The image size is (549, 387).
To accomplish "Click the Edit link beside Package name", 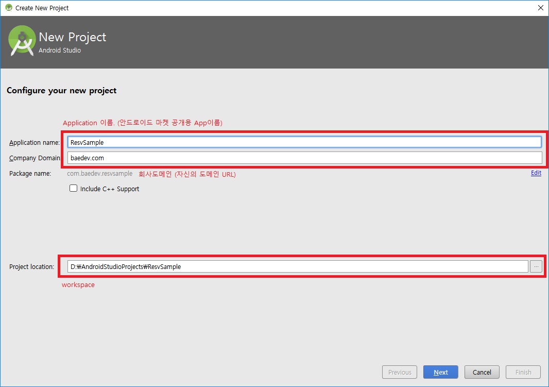I will pos(536,173).
